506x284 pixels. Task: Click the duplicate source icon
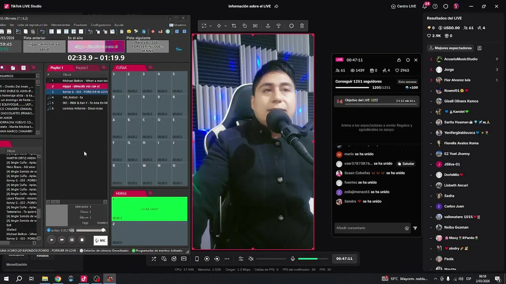pyautogui.click(x=245, y=26)
